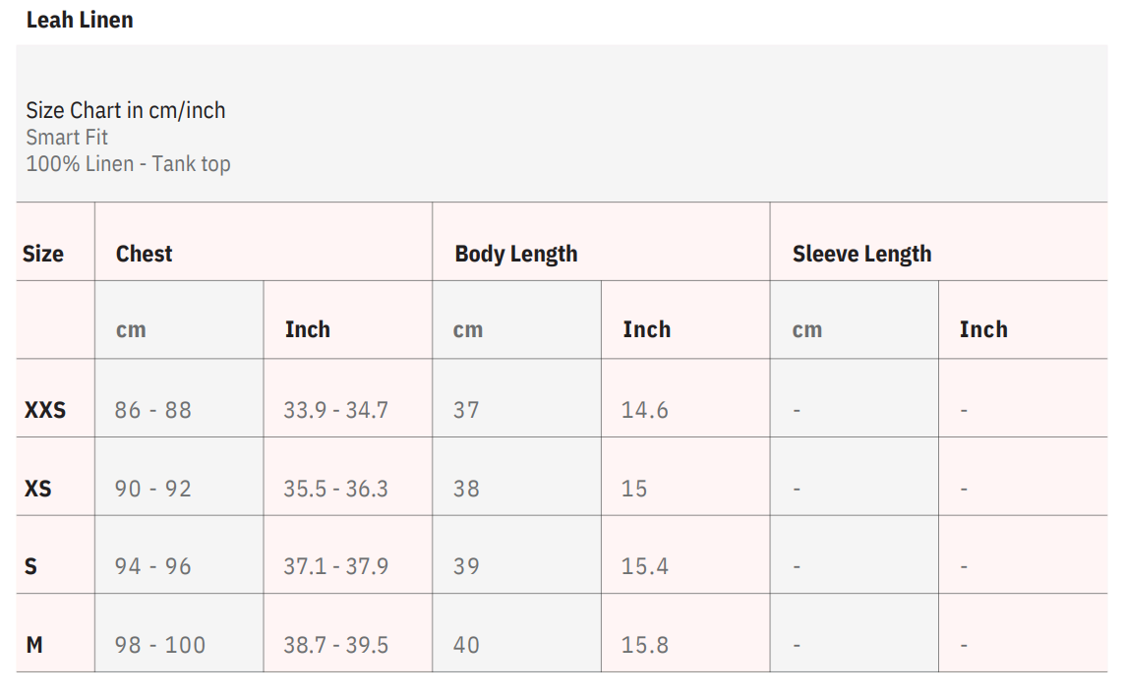Select the 35.5 - 36.3 chest inch cell
Viewport: 1125px width, 696px height.
(x=336, y=489)
